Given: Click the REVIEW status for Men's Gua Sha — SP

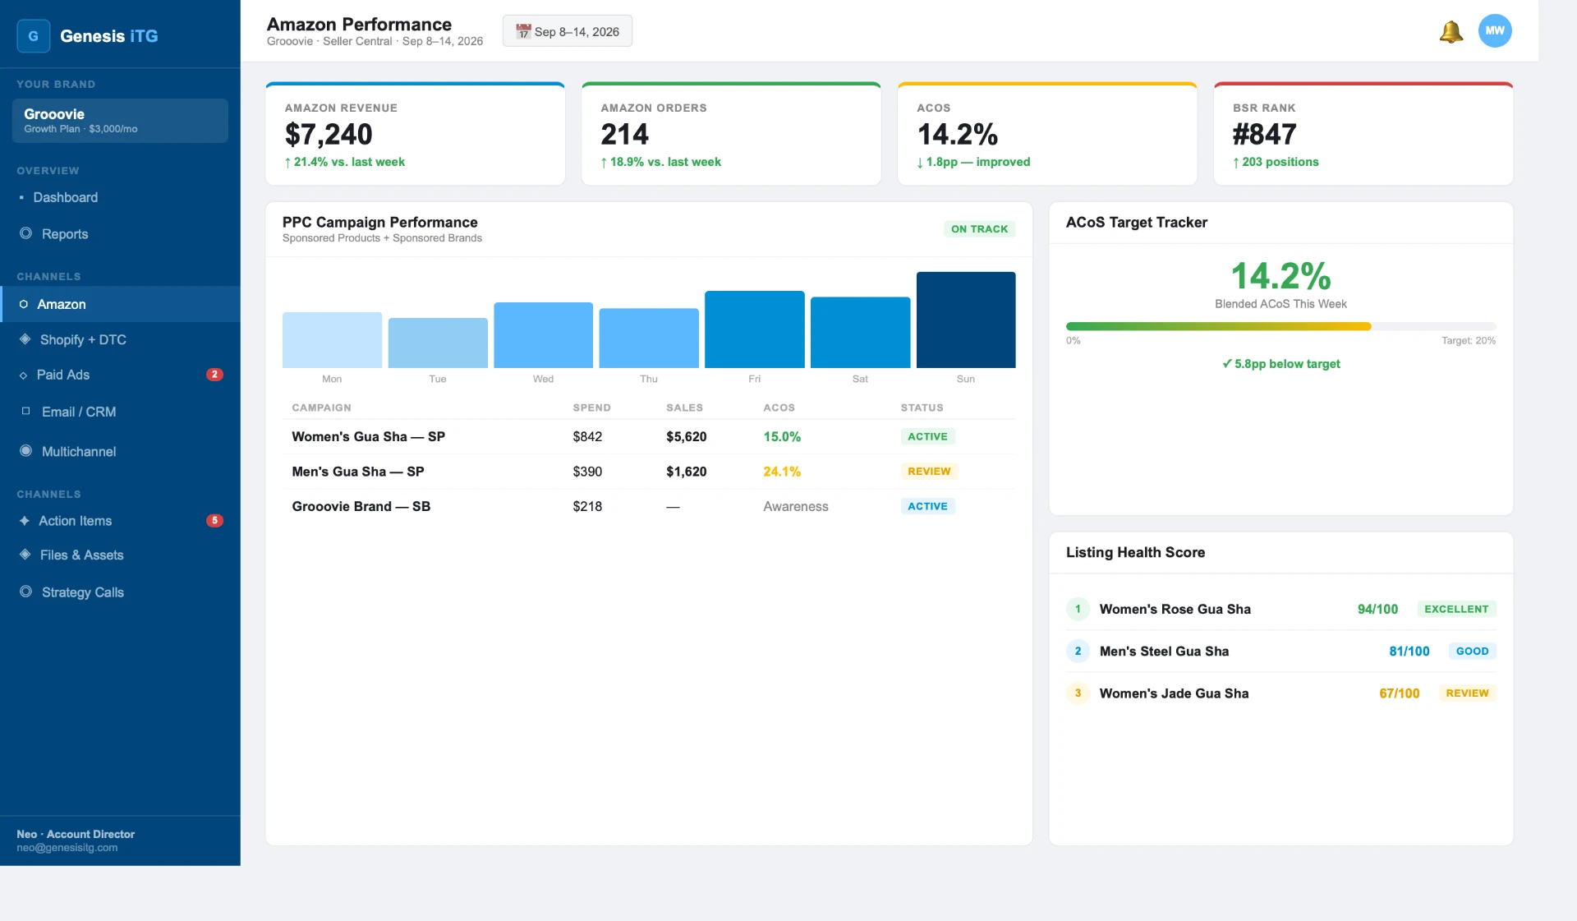Looking at the screenshot, I should (x=929, y=472).
